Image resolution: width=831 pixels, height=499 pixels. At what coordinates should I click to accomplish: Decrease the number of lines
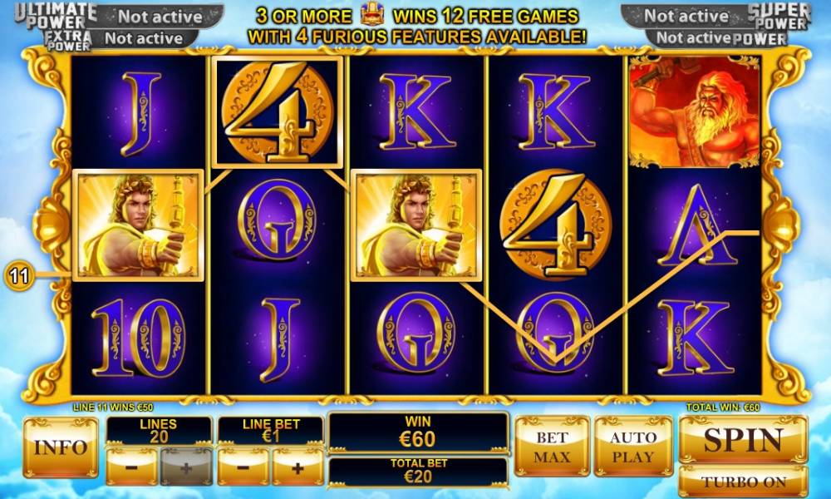click(x=132, y=467)
